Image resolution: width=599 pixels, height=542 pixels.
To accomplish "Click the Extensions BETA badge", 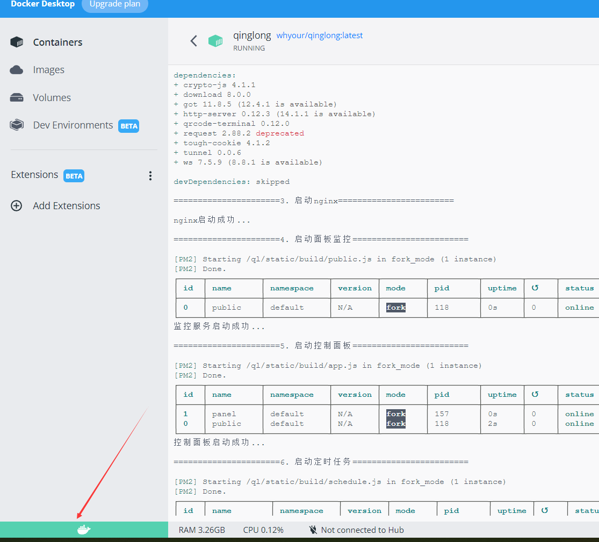I will tap(74, 176).
